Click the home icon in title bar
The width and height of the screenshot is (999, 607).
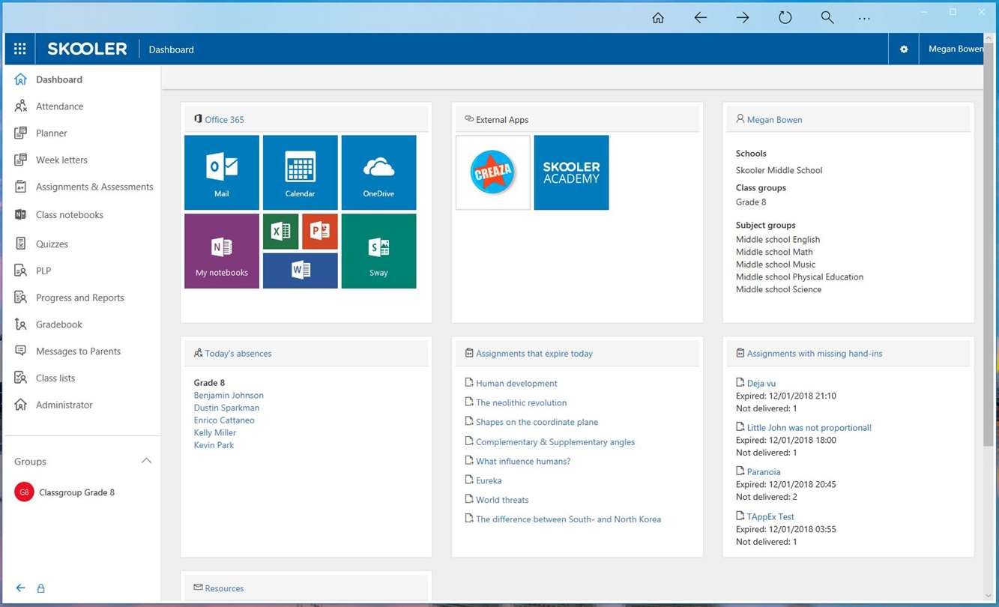tap(658, 17)
